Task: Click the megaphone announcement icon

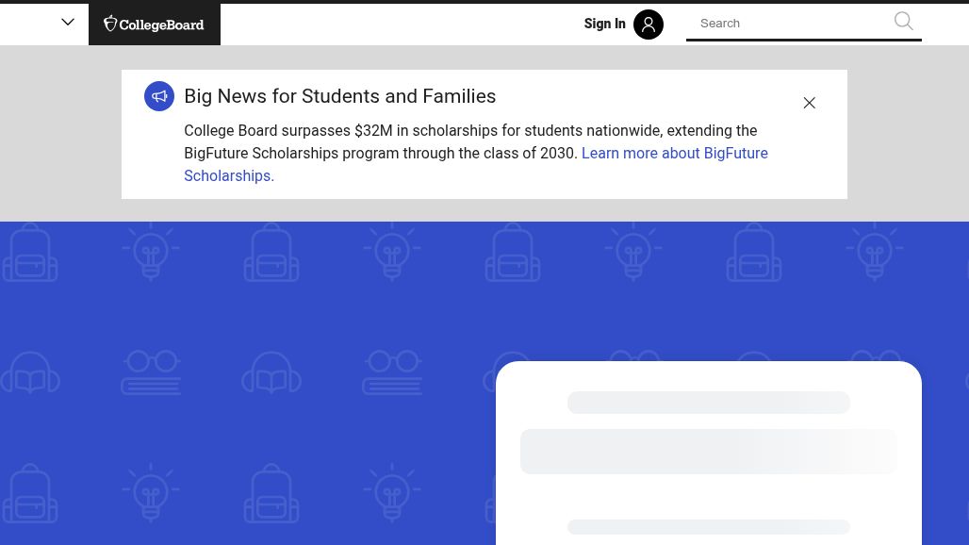Action: point(159,96)
